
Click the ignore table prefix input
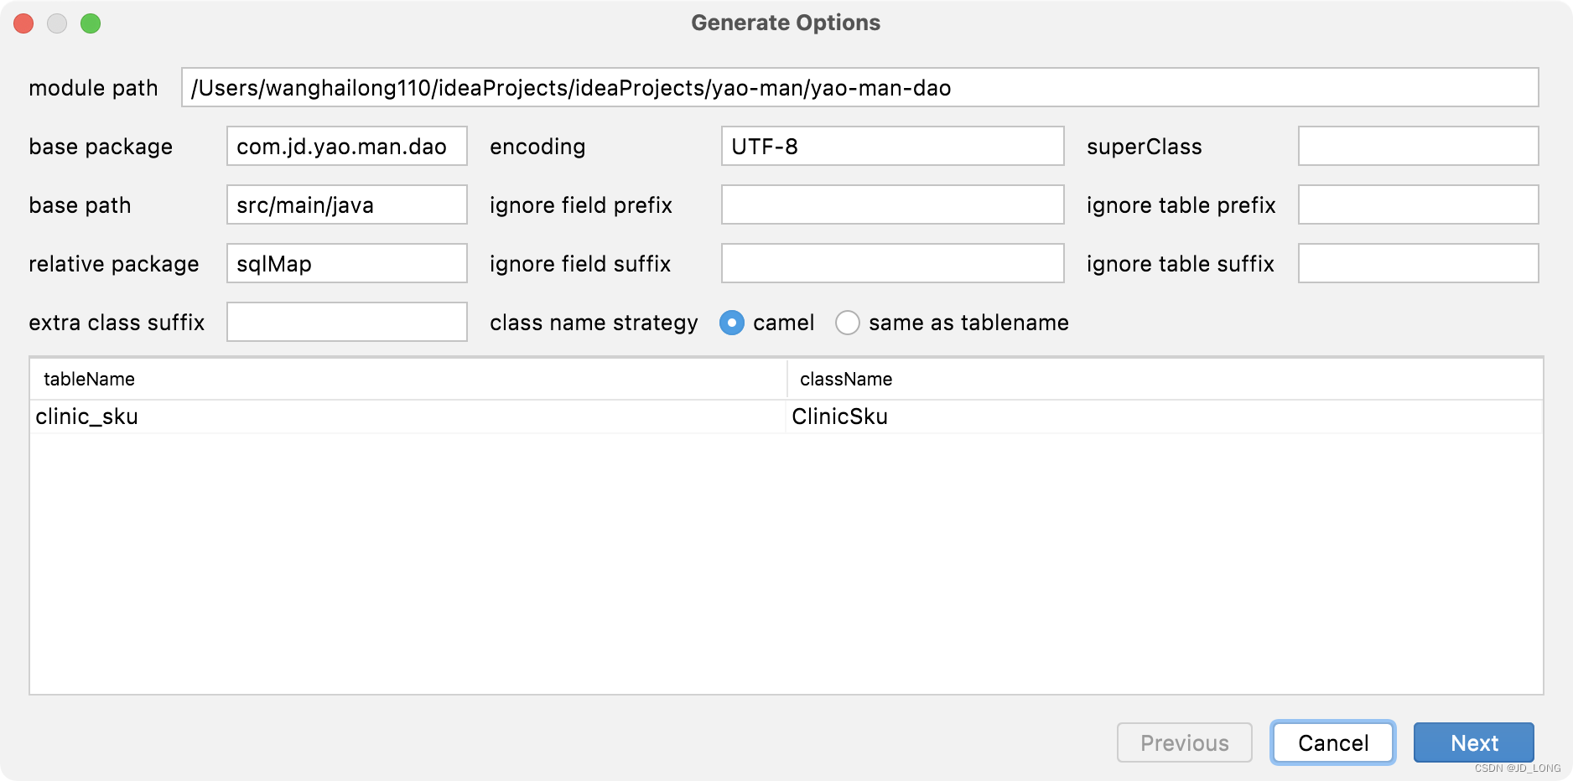[1419, 204]
